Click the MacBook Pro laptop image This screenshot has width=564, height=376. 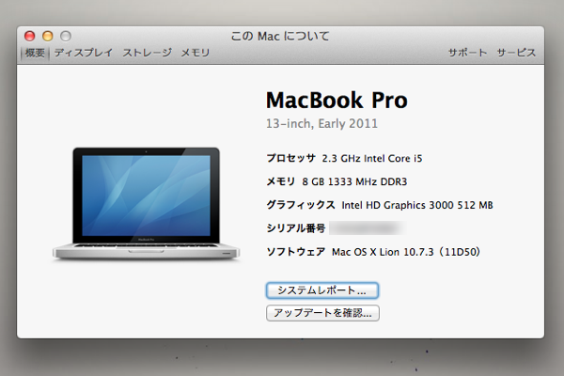pyautogui.click(x=146, y=203)
